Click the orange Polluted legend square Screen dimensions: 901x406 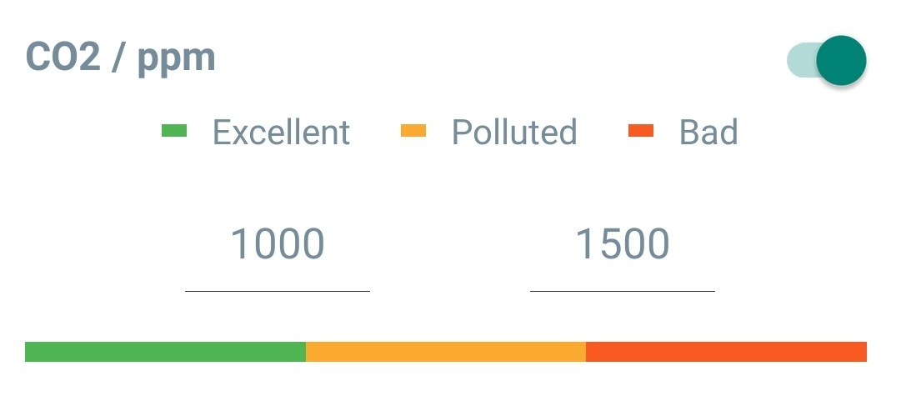(x=413, y=131)
